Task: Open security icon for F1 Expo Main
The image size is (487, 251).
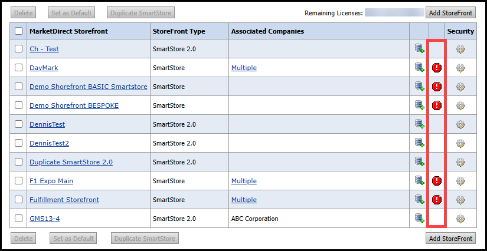Action: tap(460, 181)
